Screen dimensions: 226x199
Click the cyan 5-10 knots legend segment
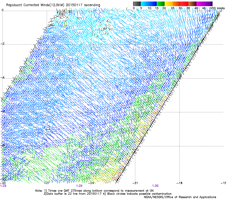tap(145, 4)
